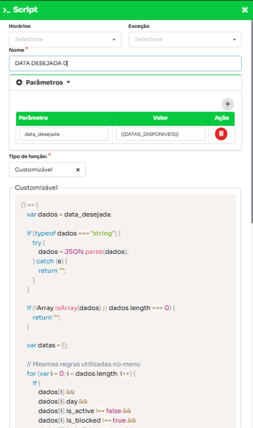This screenshot has height=428, width=253.
Task: Click the typeof dados string check line
Action: coord(74,234)
